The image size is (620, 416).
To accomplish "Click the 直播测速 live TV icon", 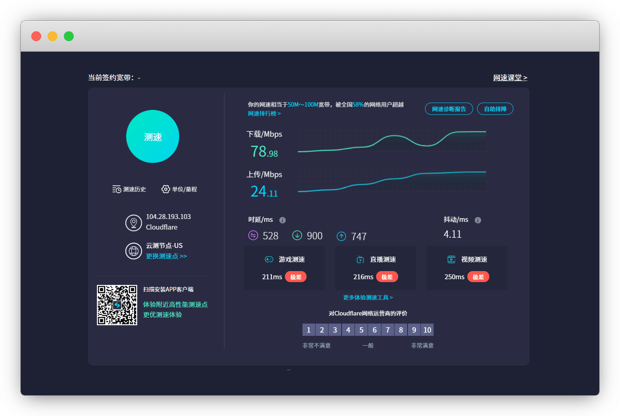I will 360,259.
